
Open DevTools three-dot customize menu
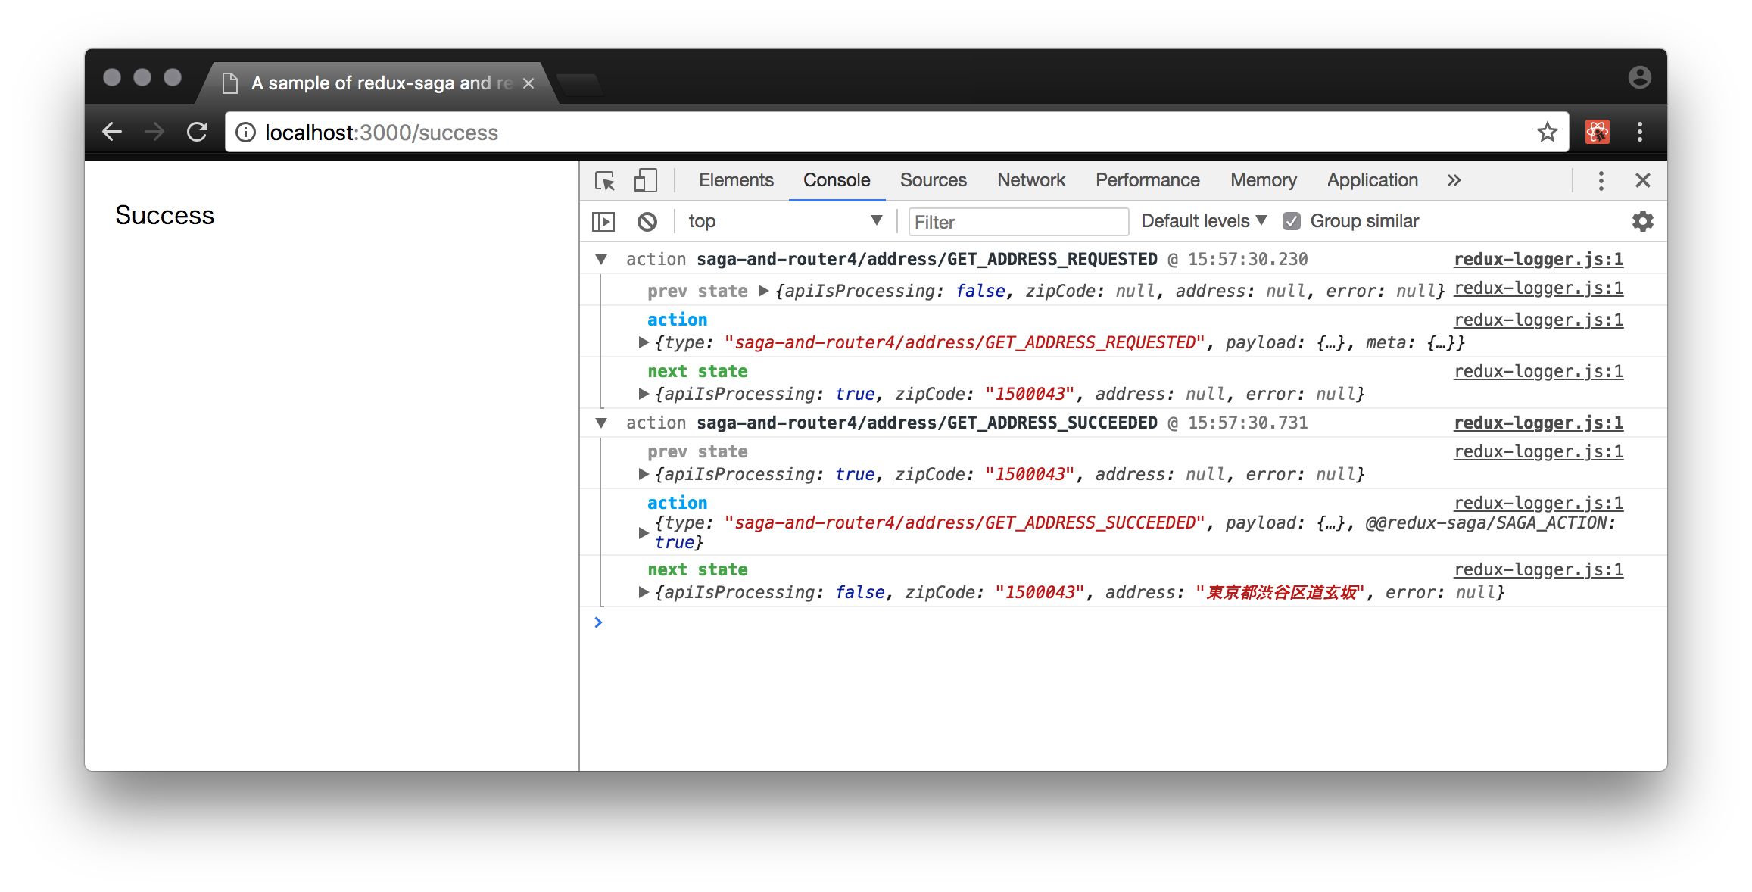[x=1601, y=180]
